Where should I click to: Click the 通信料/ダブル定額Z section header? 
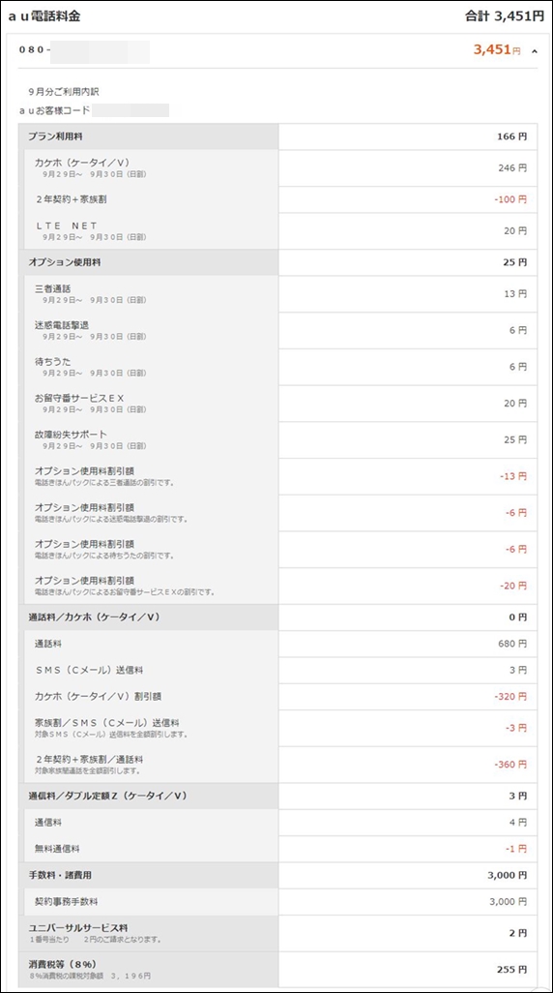coord(277,797)
